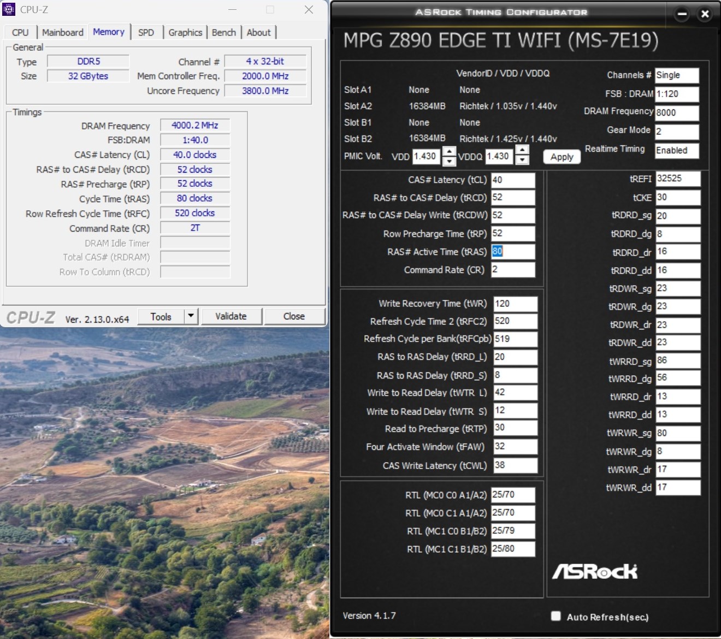Screen dimensions: 721x639
Task: Click the CPU-Z application icon in title bar
Action: click(9, 9)
